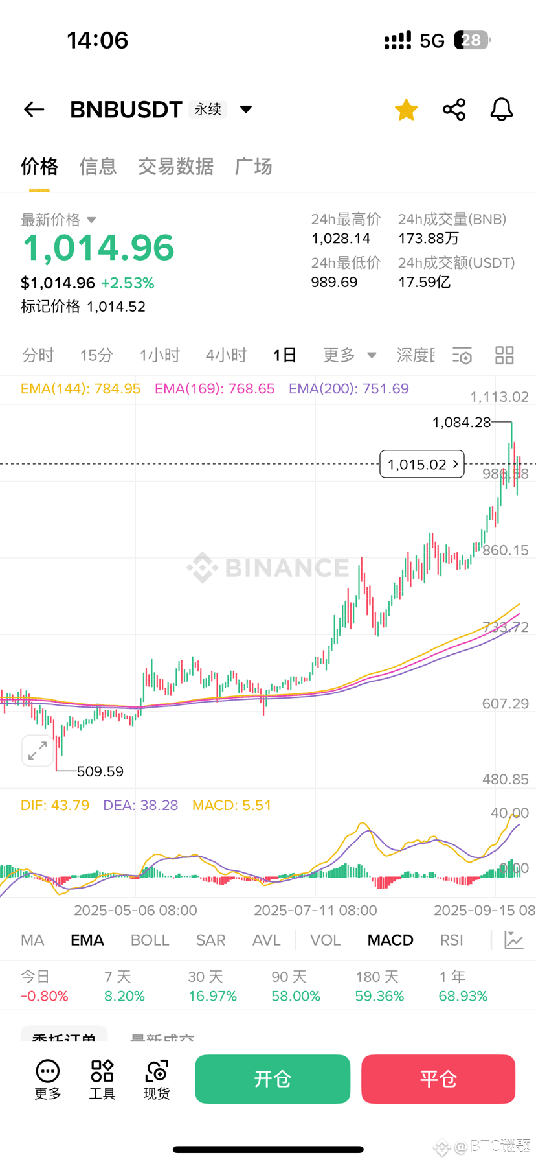Screen dimensions: 536x1164
Task: Tap the 30 天 16.97% change
Action: (212, 986)
